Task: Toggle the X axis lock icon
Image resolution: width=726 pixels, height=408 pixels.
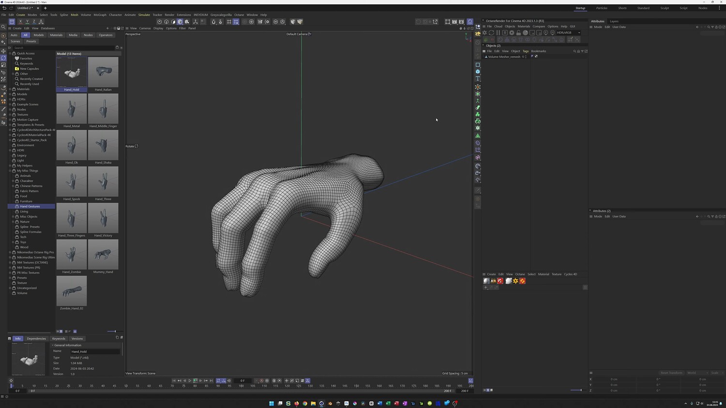Action: pos(20,22)
